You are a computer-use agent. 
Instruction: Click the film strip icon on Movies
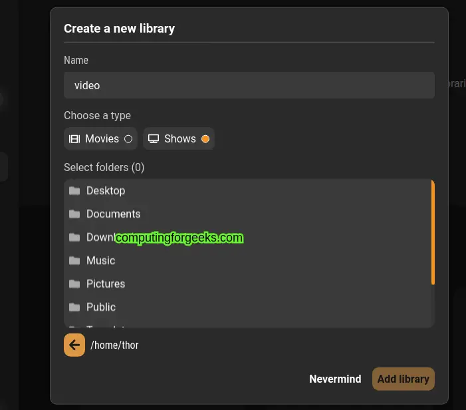coord(74,139)
